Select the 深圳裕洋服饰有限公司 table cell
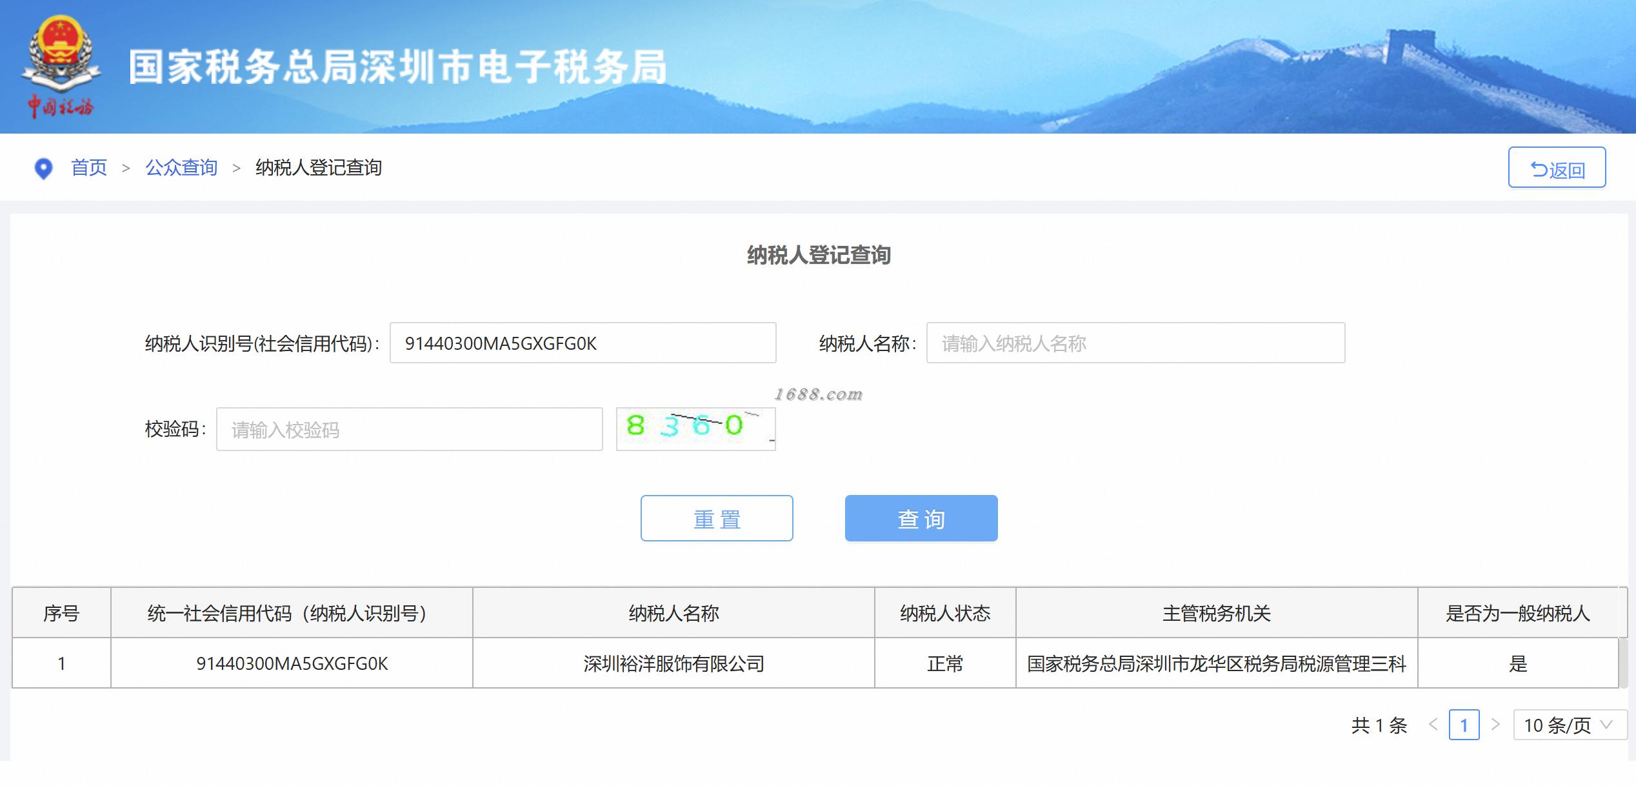The image size is (1636, 786). tap(673, 663)
